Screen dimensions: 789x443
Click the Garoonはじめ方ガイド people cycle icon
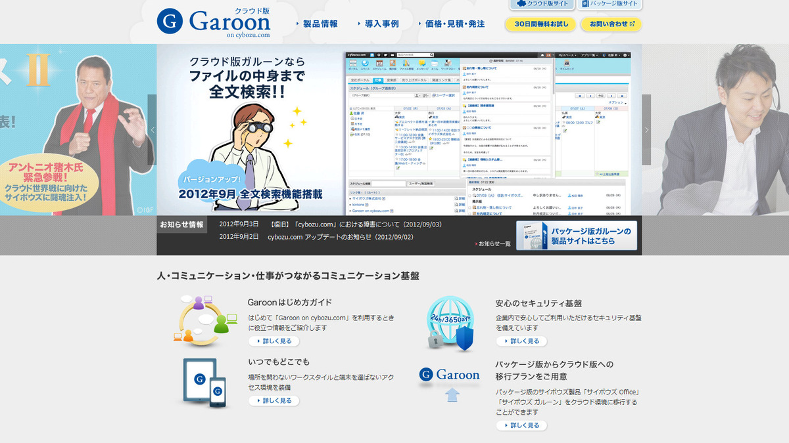click(204, 321)
